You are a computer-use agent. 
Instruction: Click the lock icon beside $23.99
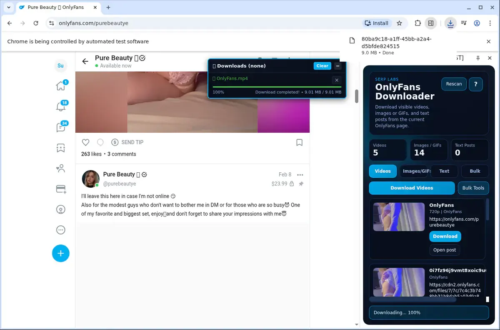point(292,184)
